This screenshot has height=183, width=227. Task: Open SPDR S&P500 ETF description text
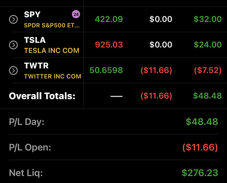coord(52,25)
